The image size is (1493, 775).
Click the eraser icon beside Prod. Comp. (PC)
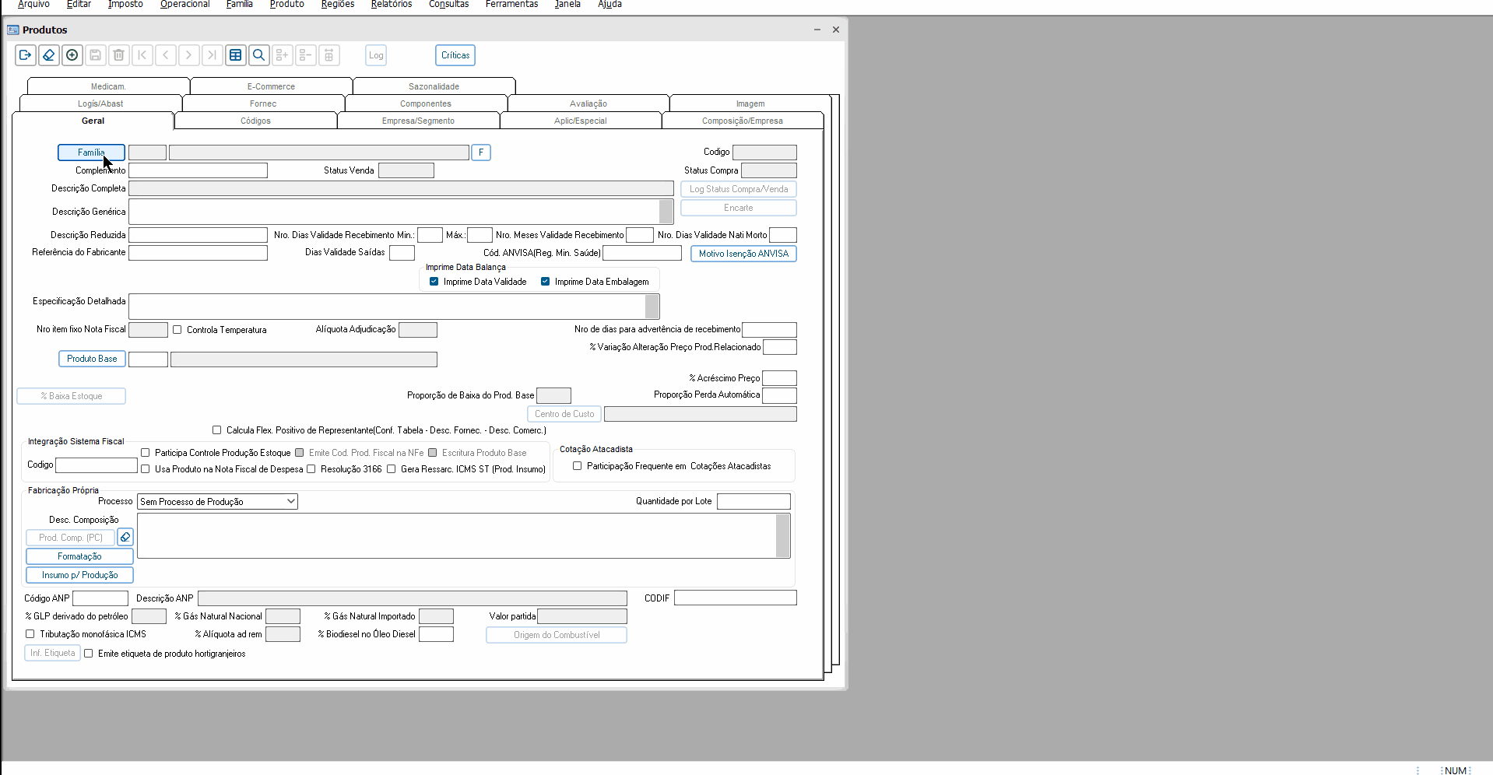tap(125, 538)
